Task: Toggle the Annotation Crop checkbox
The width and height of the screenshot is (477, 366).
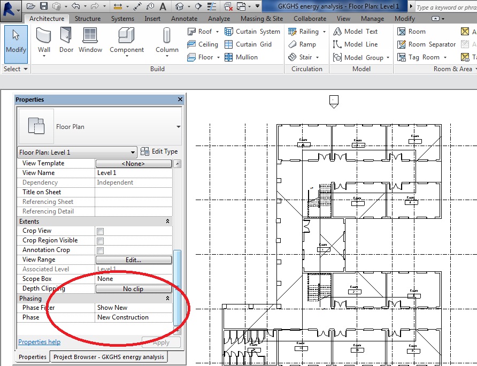Action: 101,250
